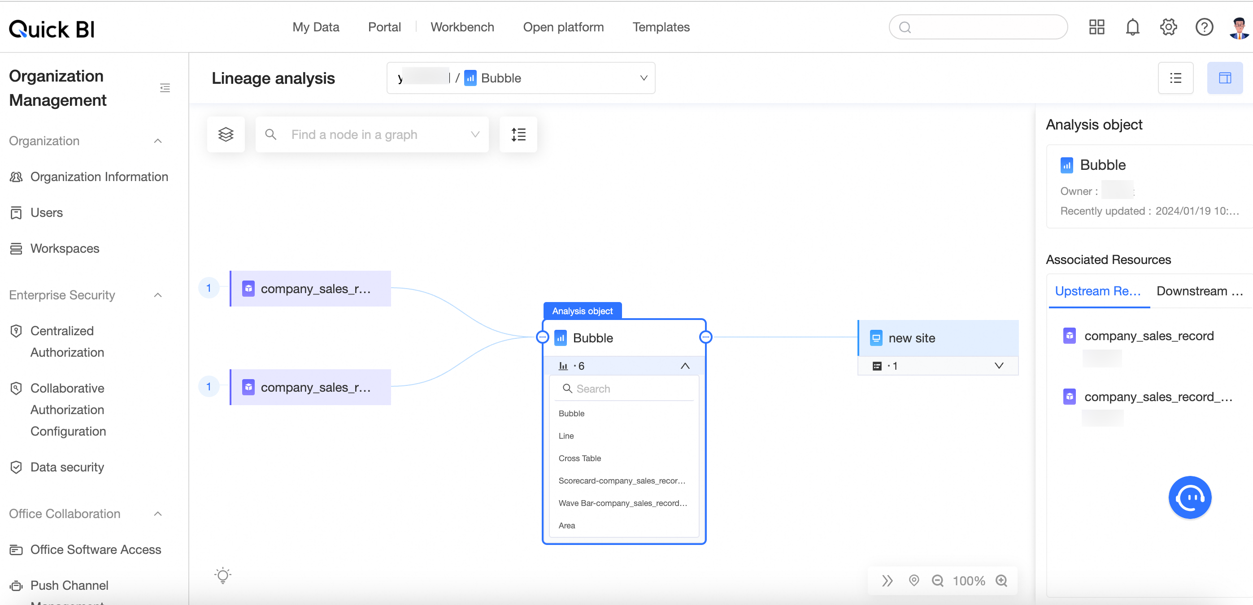This screenshot has height=605, width=1253.
Task: Click the line-spacing layout icon
Action: [518, 134]
